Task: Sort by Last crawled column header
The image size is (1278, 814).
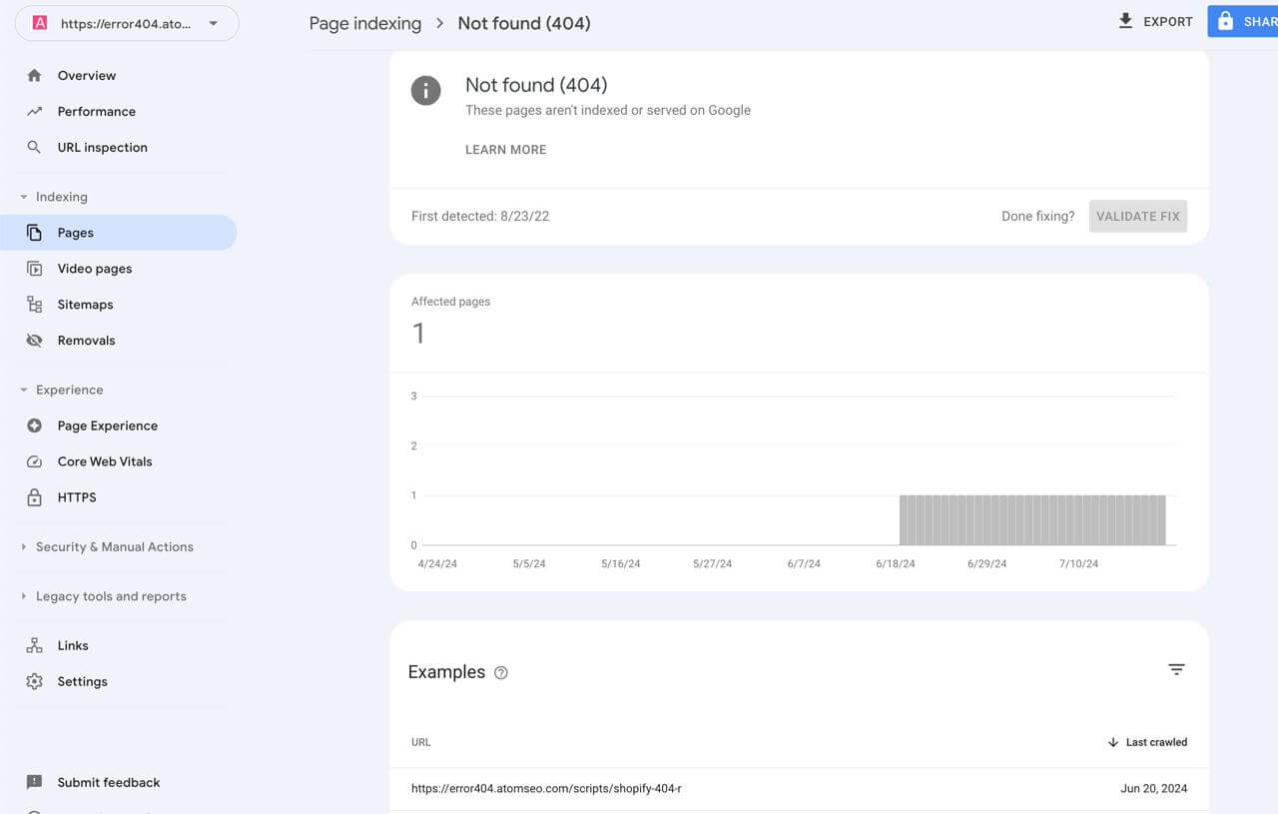Action: click(x=1155, y=742)
